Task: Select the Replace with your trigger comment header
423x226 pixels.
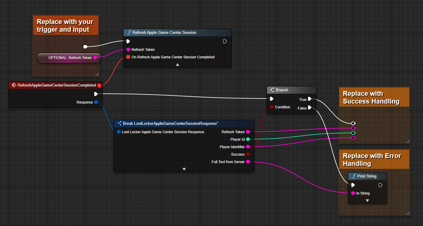Action: coord(65,25)
